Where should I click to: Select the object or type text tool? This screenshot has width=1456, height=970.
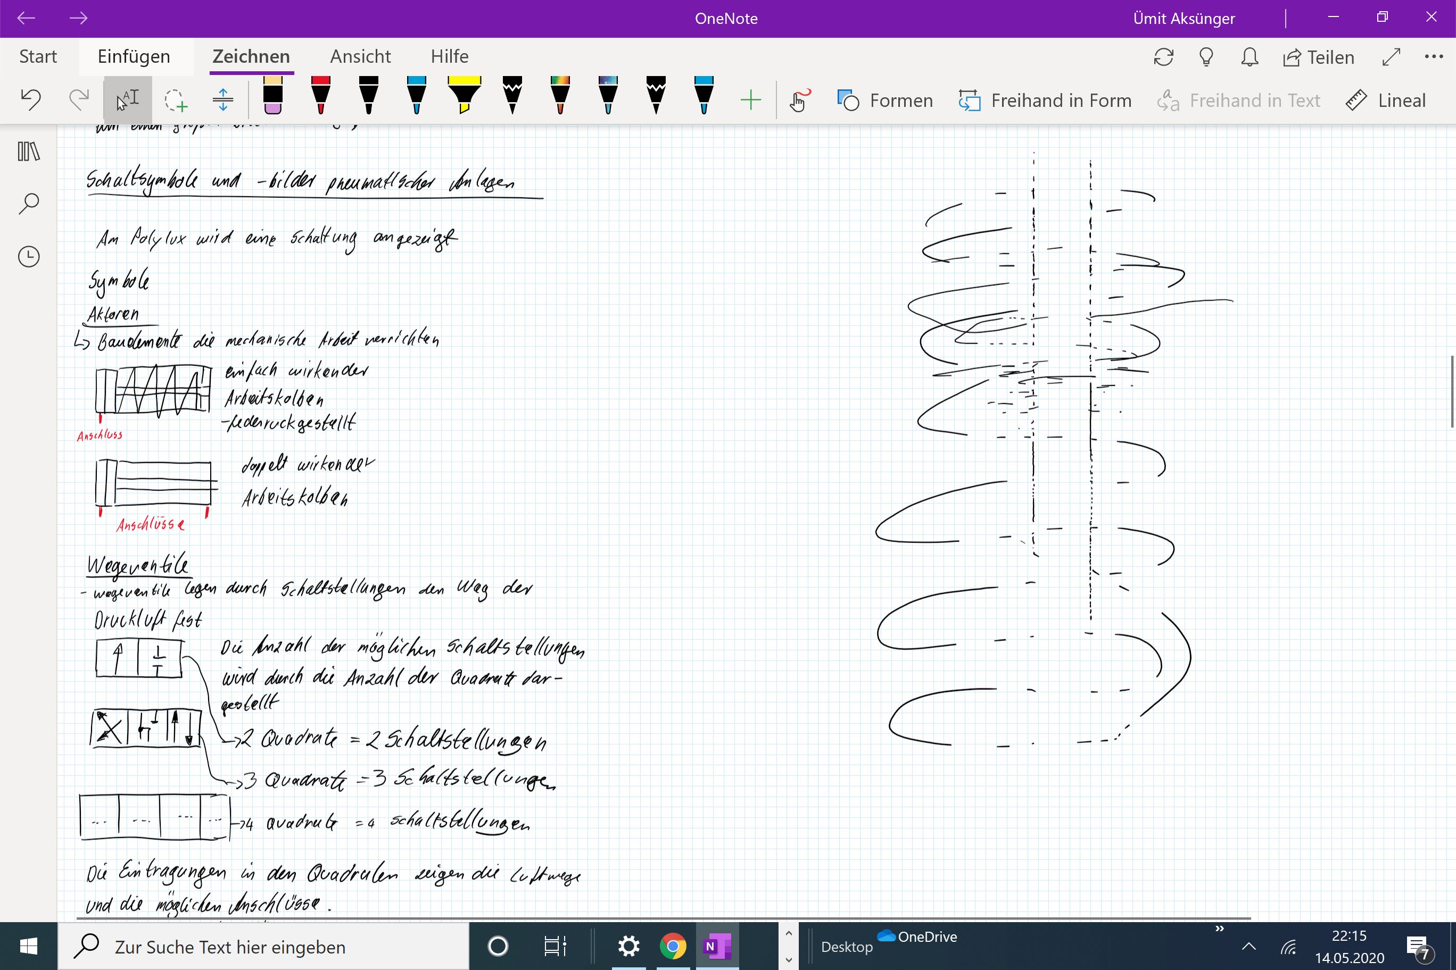tap(128, 99)
